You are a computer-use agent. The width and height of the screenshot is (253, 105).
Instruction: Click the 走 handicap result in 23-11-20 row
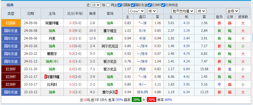pos(230,69)
